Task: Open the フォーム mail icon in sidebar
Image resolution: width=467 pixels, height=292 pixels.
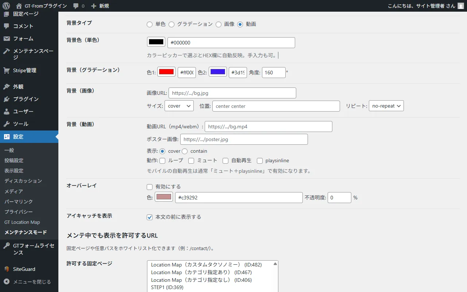Action: click(x=7, y=39)
